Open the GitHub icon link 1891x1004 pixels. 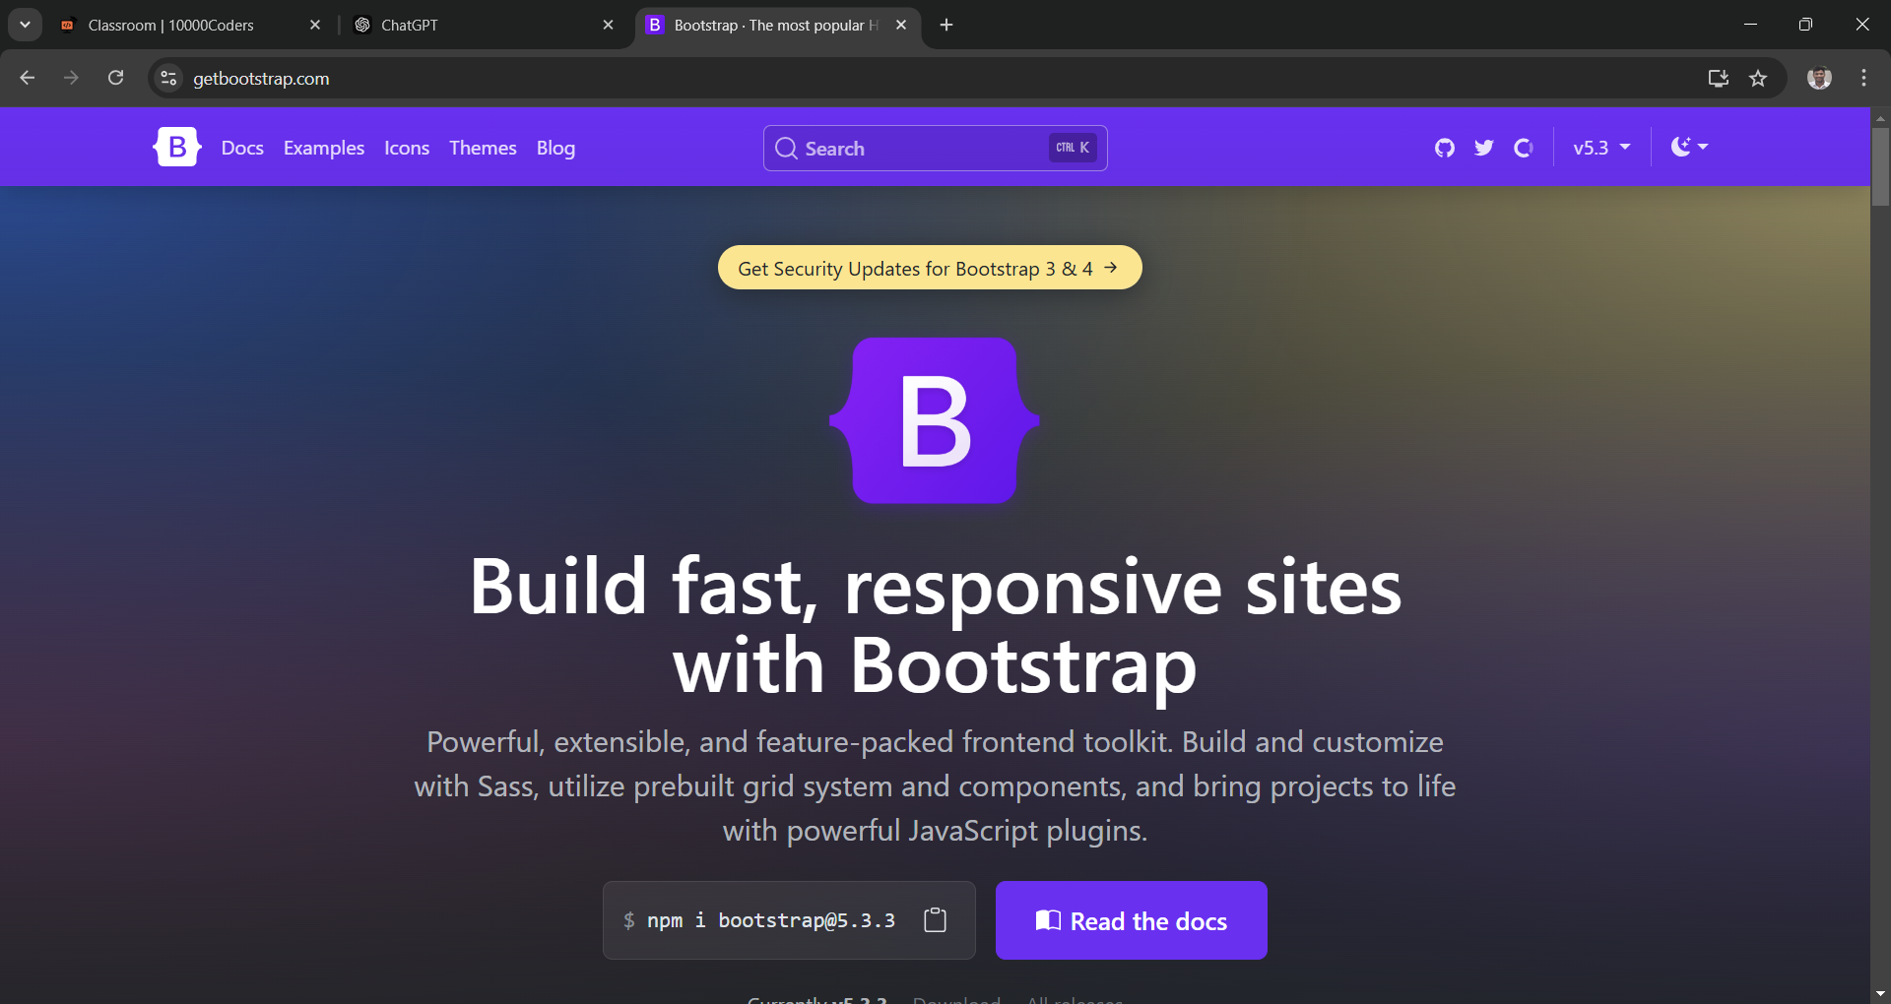coord(1444,148)
